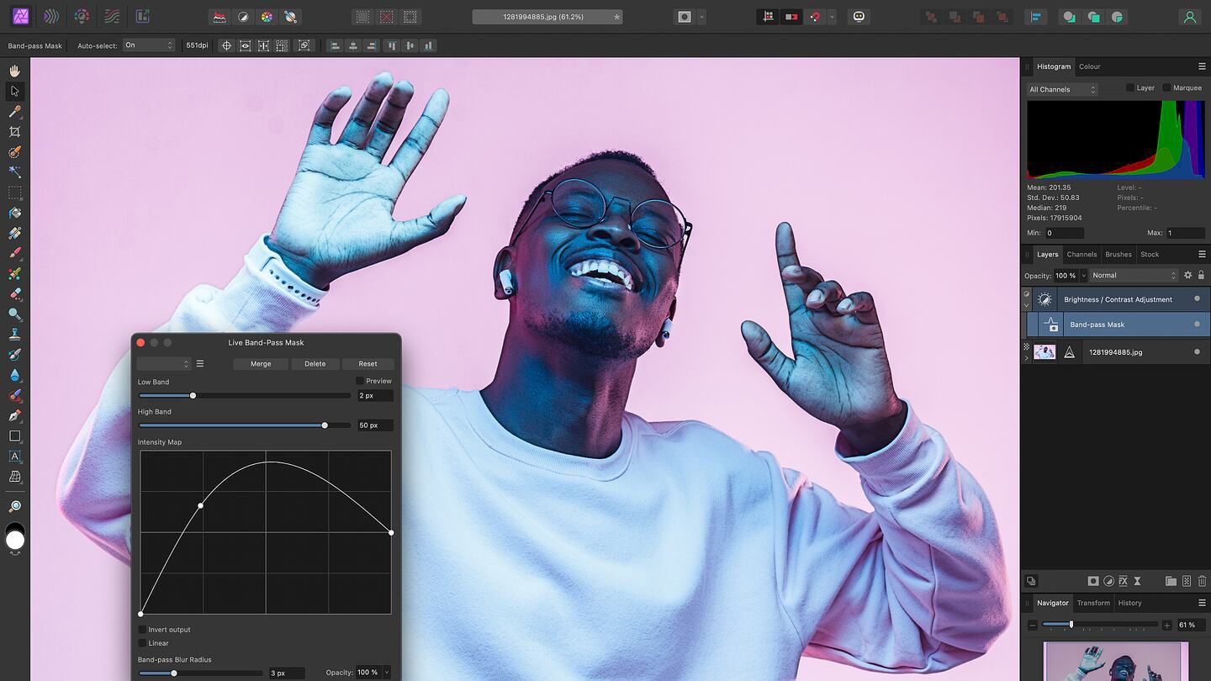Click the Merge button

pos(260,363)
